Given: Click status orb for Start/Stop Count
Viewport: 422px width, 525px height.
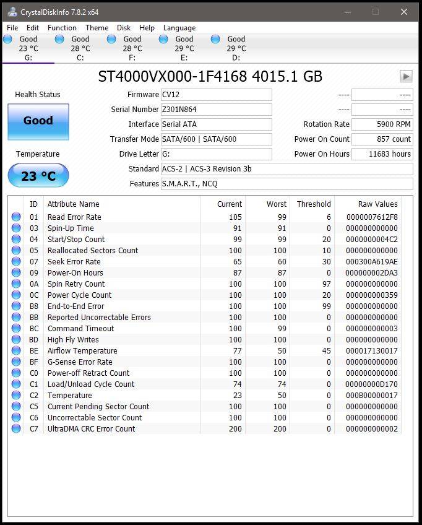Looking at the screenshot, I should 16,239.
